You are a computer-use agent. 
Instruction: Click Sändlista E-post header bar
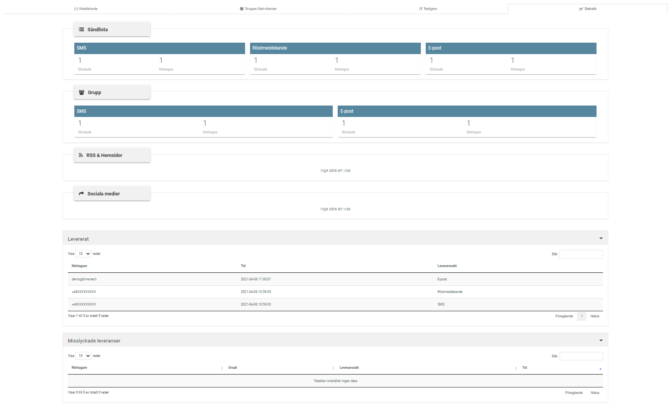511,48
